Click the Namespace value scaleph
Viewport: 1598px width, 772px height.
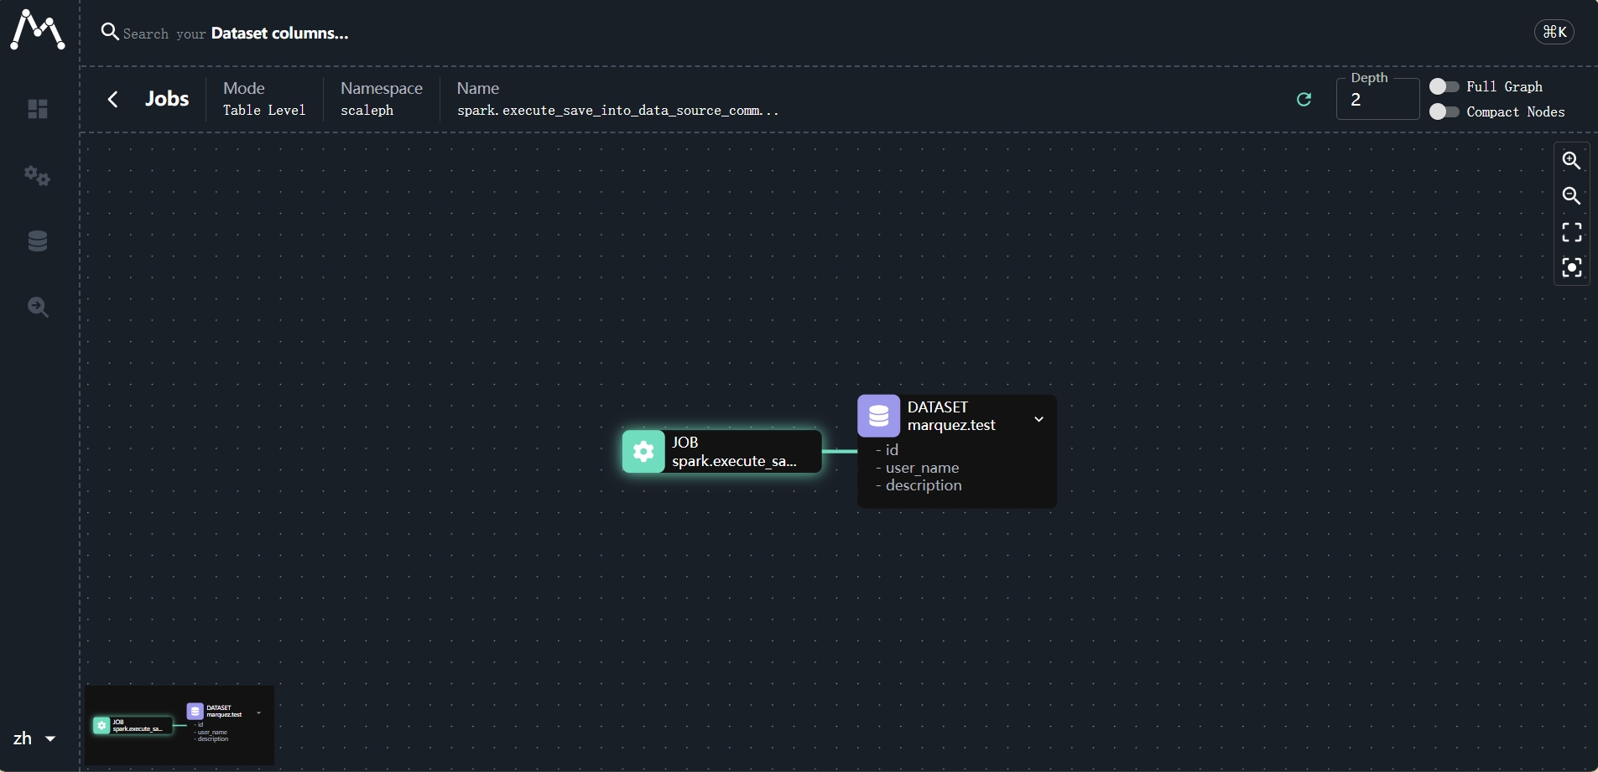[367, 110]
